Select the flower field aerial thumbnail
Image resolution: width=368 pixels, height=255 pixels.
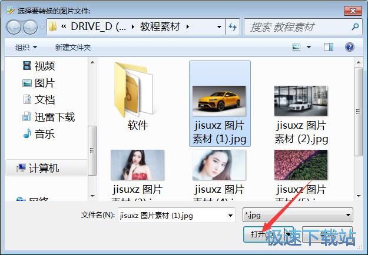301,165
